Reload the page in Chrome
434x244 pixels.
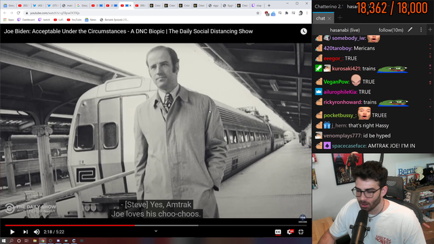(18, 13)
